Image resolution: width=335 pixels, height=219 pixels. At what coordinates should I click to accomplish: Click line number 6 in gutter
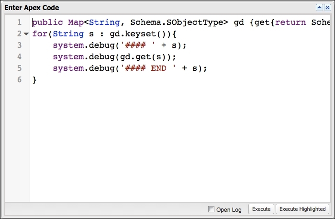point(19,80)
